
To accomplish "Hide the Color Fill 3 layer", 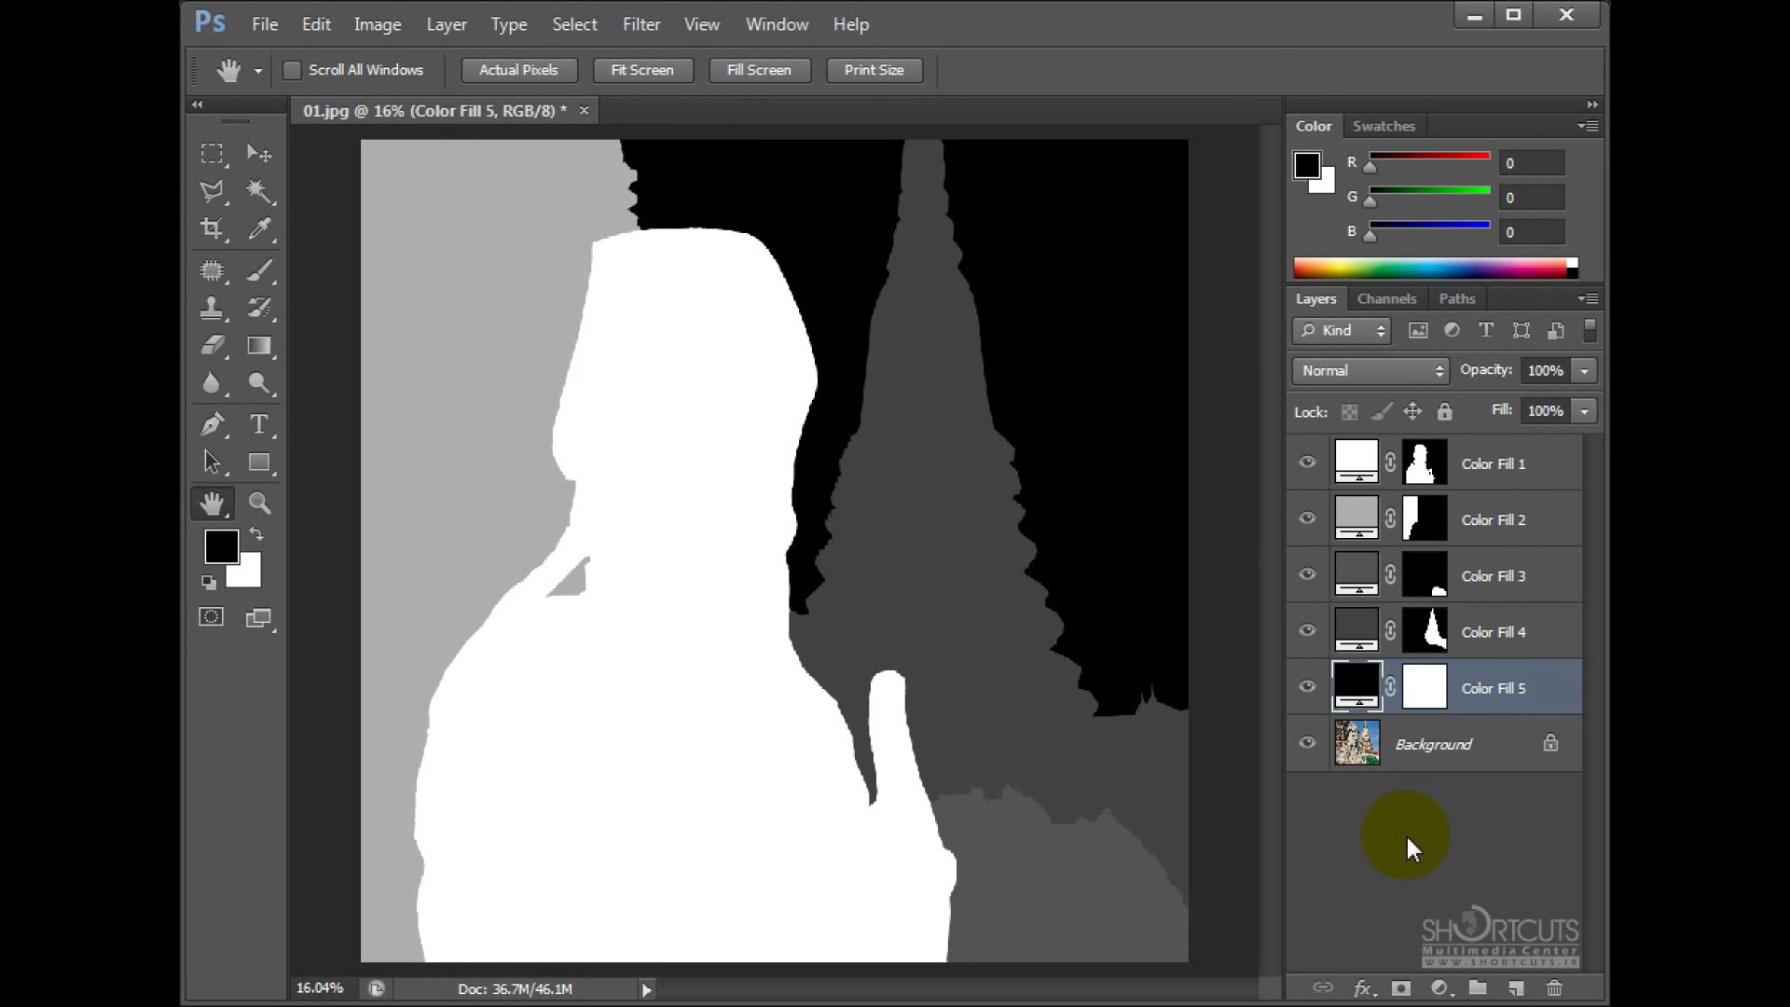I will click(1307, 574).
